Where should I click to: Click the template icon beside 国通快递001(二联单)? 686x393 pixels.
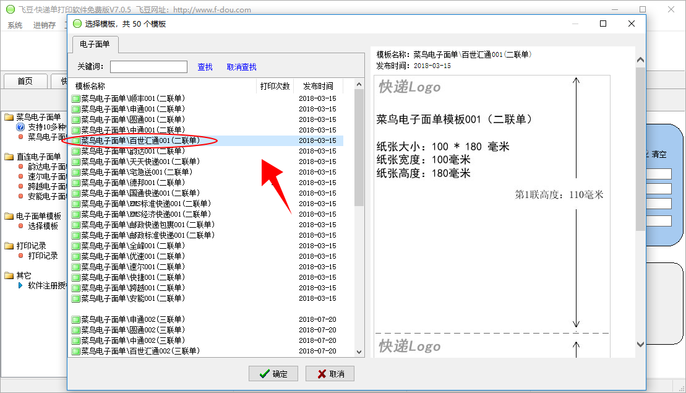click(x=75, y=194)
